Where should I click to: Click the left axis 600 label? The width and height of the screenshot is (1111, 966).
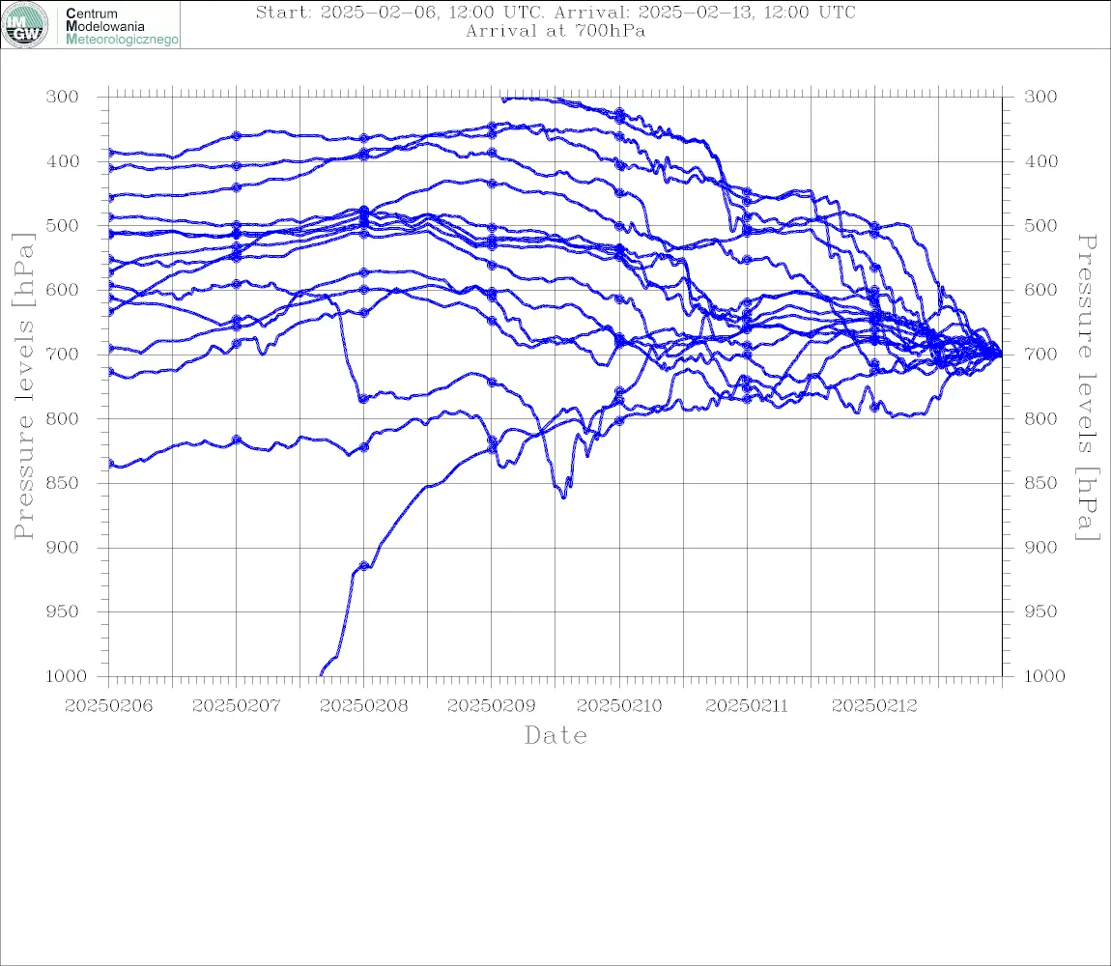pos(63,290)
